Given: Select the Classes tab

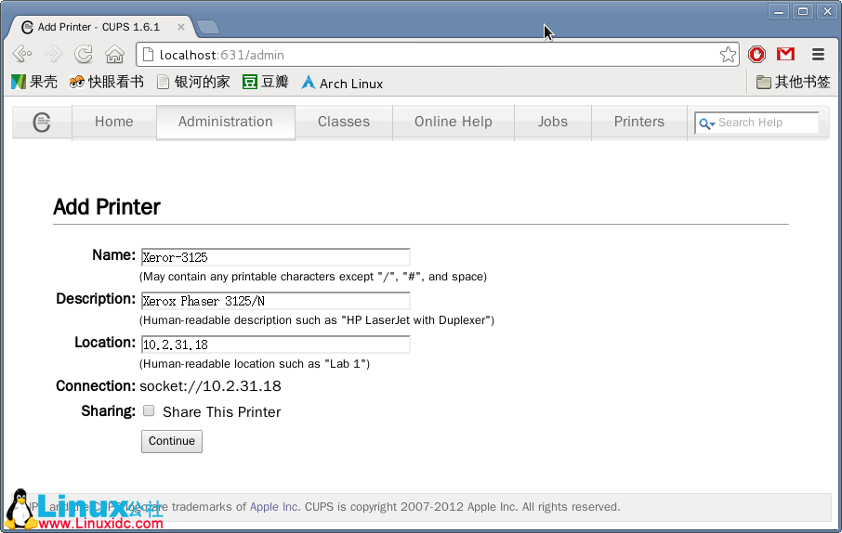Looking at the screenshot, I should pos(343,122).
